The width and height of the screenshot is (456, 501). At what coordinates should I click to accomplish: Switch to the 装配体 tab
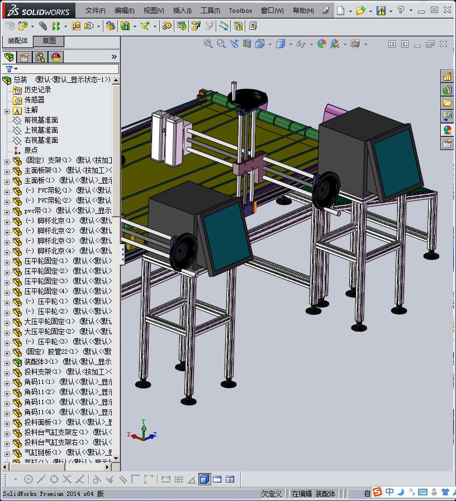(18, 41)
